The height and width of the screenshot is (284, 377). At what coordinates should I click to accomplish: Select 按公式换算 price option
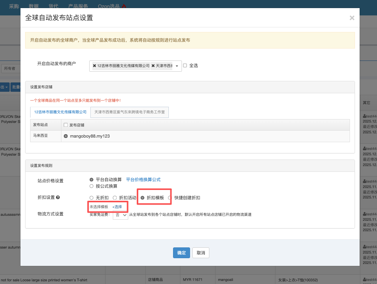92,186
